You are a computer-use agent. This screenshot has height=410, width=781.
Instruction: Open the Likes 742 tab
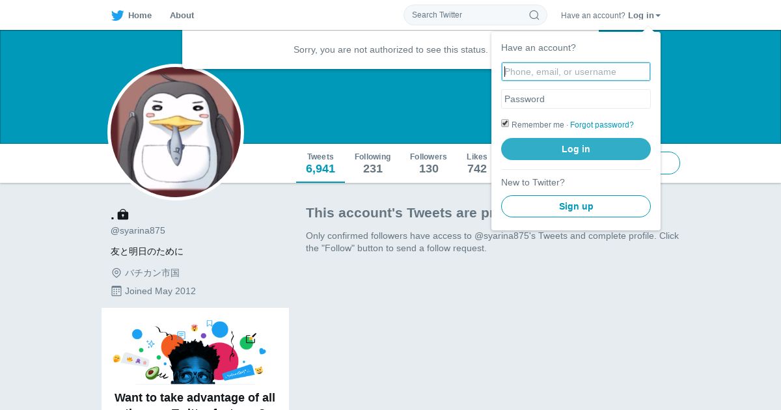[477, 163]
